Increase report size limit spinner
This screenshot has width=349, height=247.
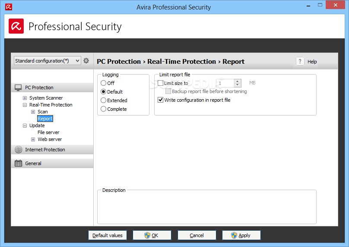coord(238,81)
